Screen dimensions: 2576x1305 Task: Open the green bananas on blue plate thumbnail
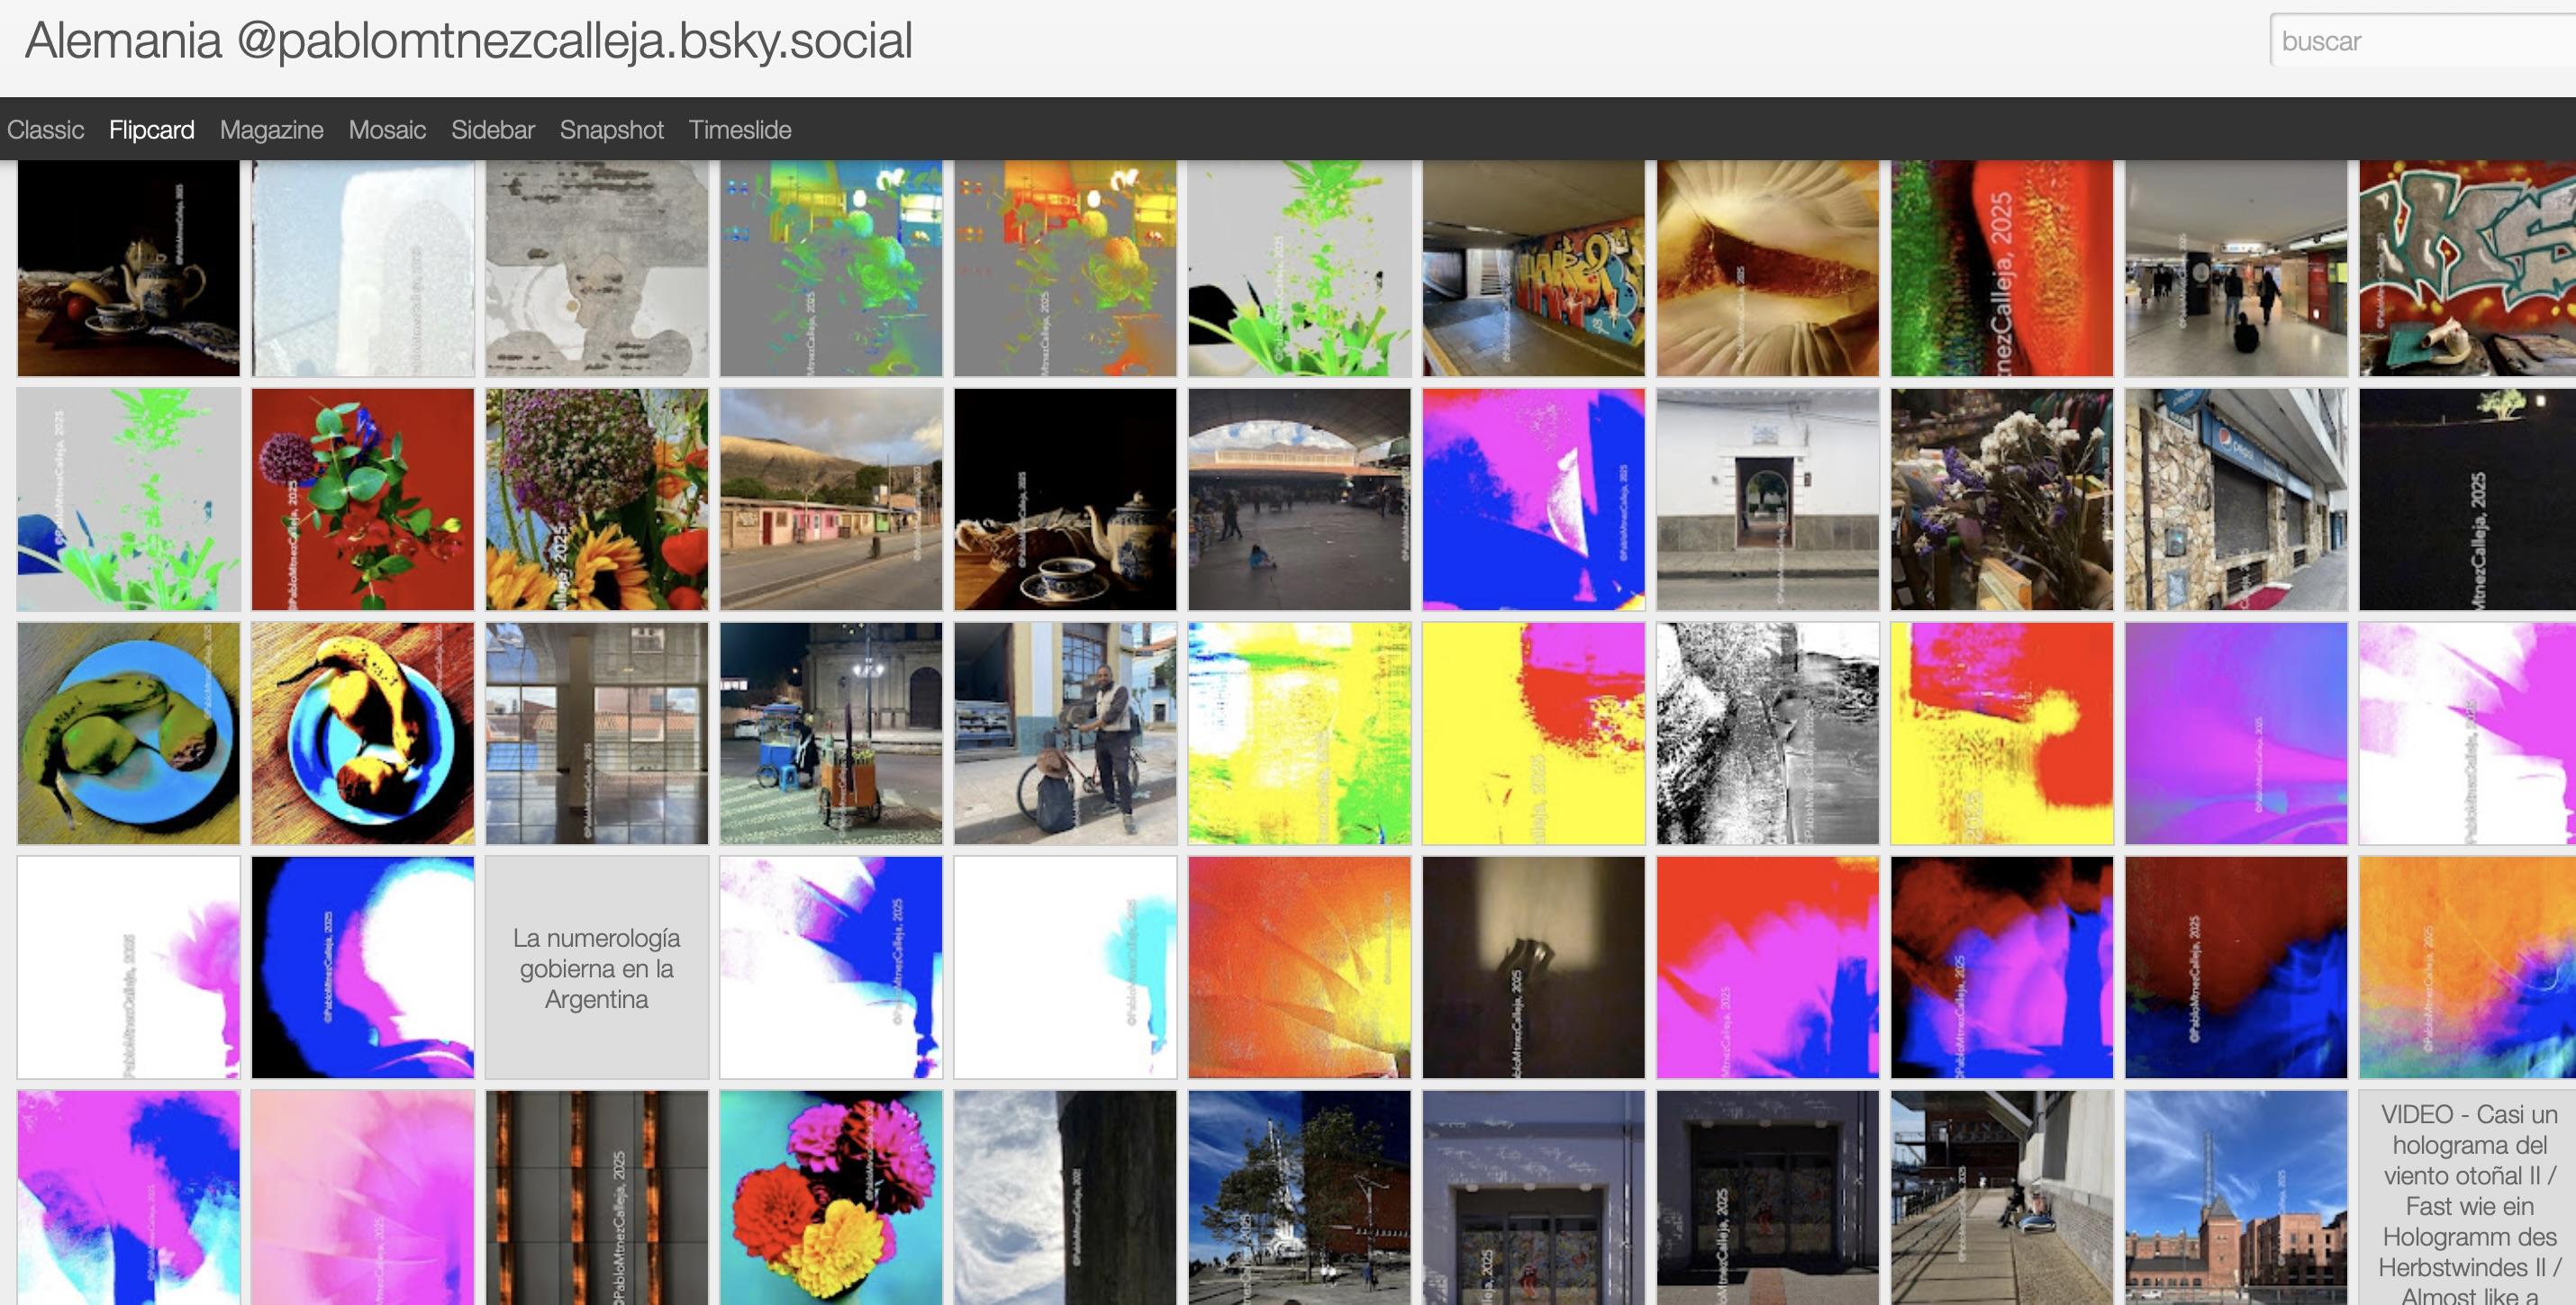pyautogui.click(x=128, y=733)
